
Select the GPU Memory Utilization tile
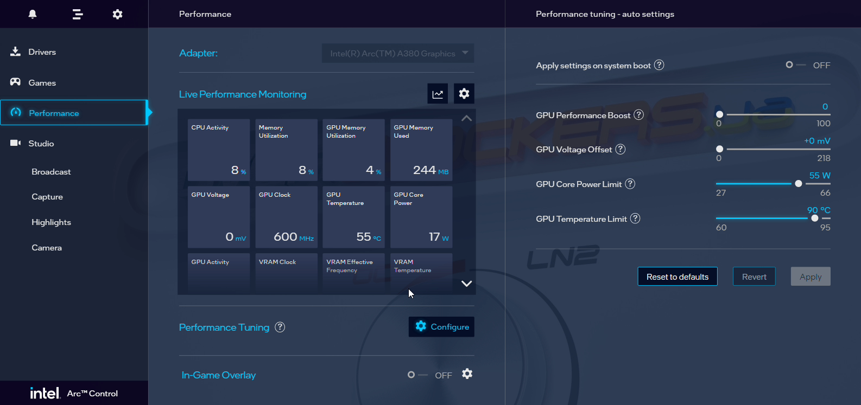pyautogui.click(x=354, y=150)
